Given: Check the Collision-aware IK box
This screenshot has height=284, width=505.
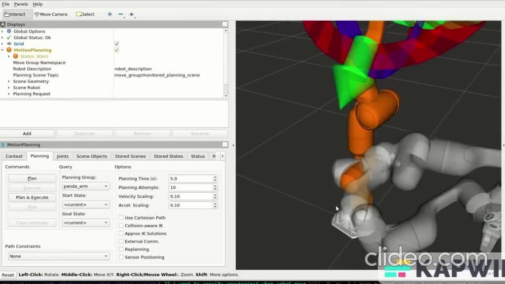Looking at the screenshot, I should click(121, 226).
